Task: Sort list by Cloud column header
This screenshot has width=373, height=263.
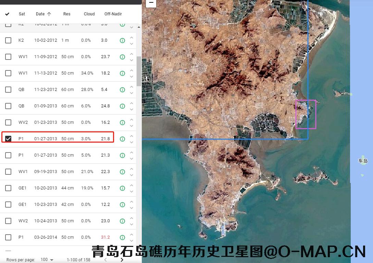Action: [89, 14]
